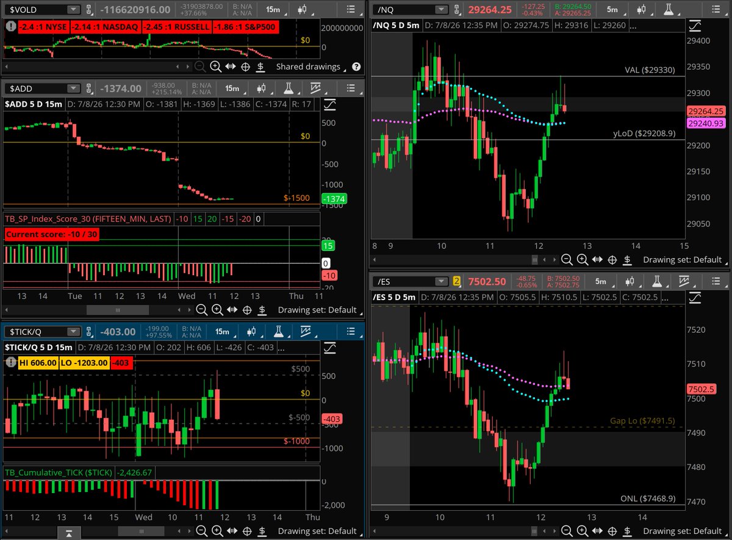Click the '/NQ 5 D 5m' chart title label

click(395, 27)
